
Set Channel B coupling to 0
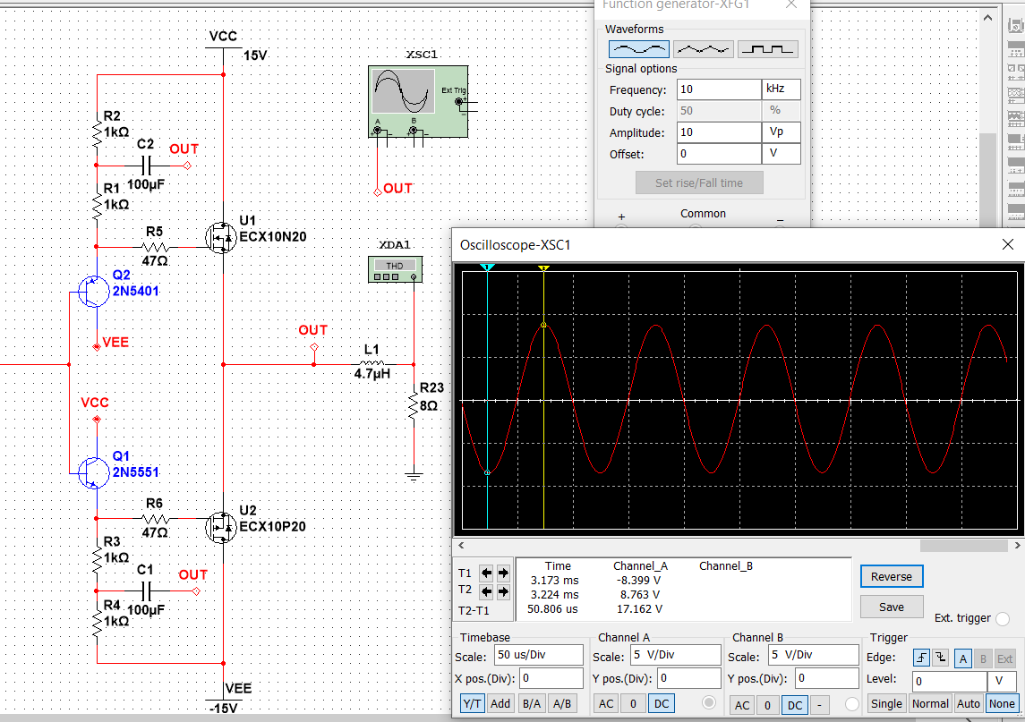pyautogui.click(x=767, y=705)
